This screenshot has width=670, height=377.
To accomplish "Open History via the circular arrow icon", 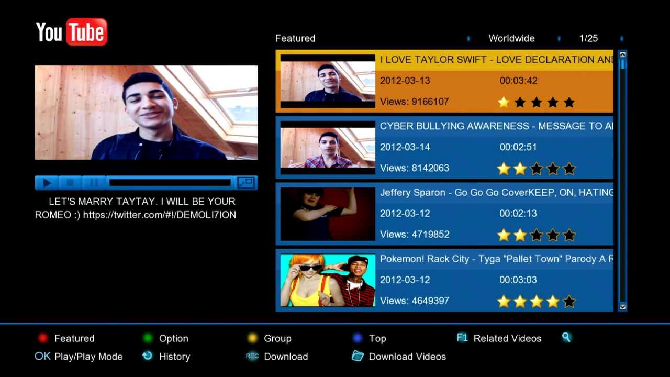I will tap(148, 356).
